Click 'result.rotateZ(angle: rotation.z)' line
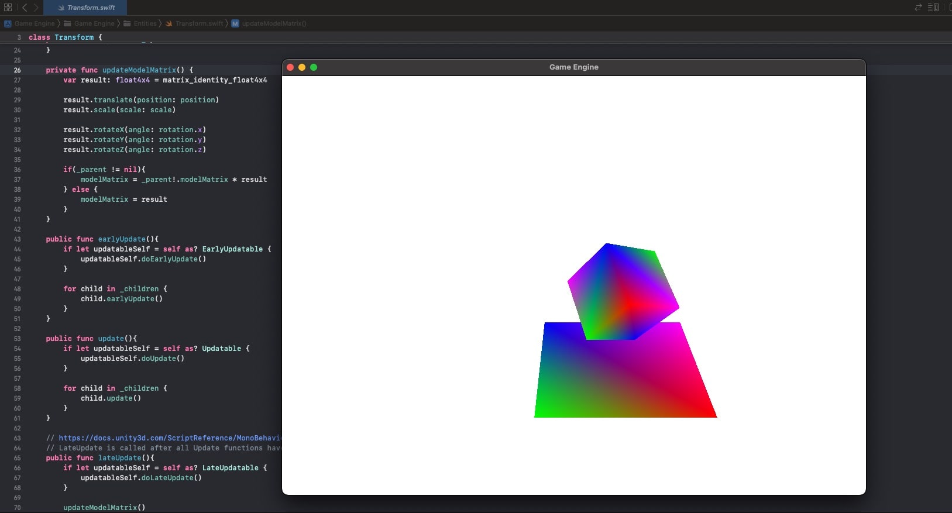The width and height of the screenshot is (952, 513). (x=135, y=150)
